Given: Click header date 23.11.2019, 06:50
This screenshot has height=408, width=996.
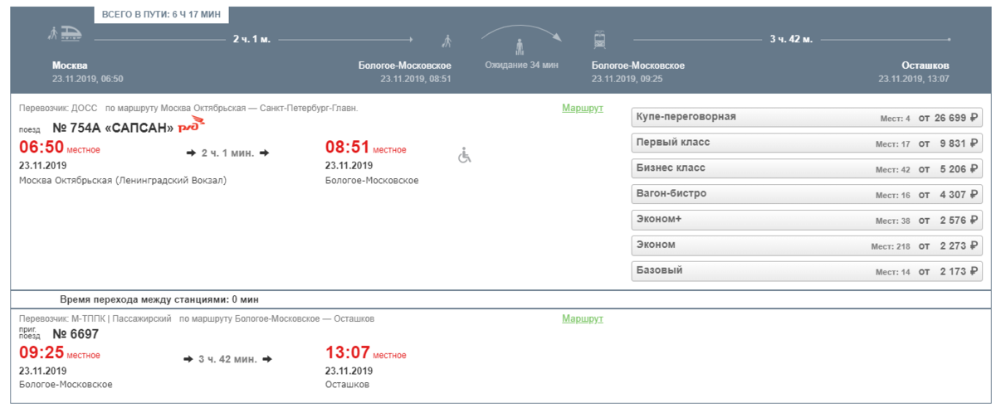Looking at the screenshot, I should click(x=87, y=79).
